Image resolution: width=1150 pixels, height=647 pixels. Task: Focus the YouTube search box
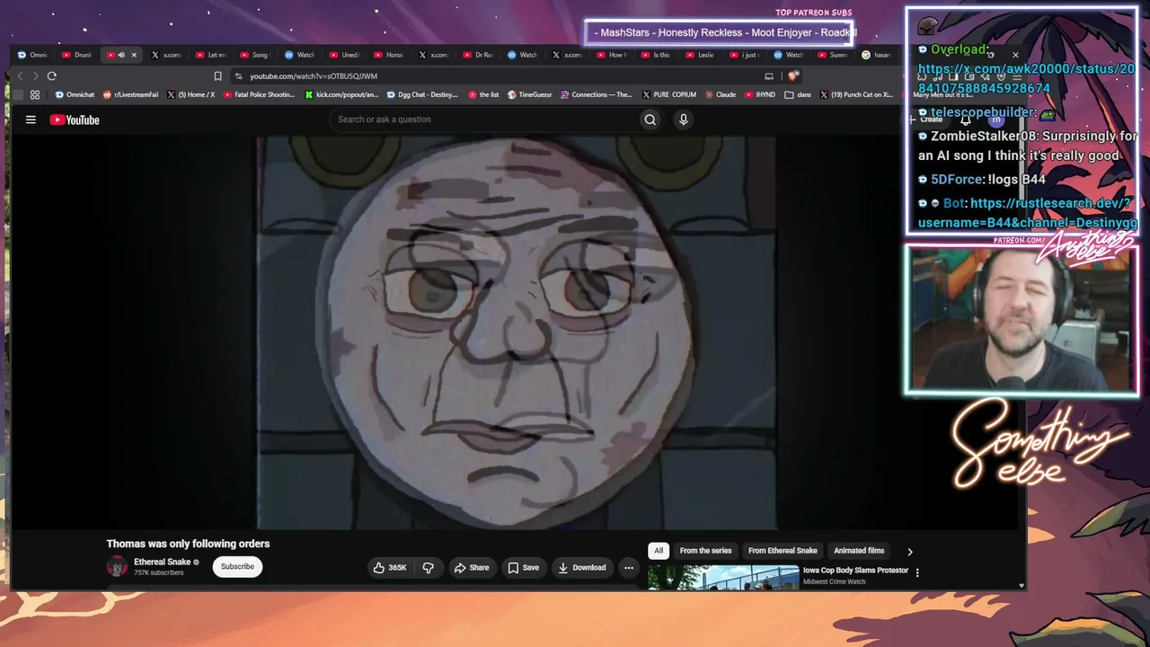pyautogui.click(x=485, y=120)
